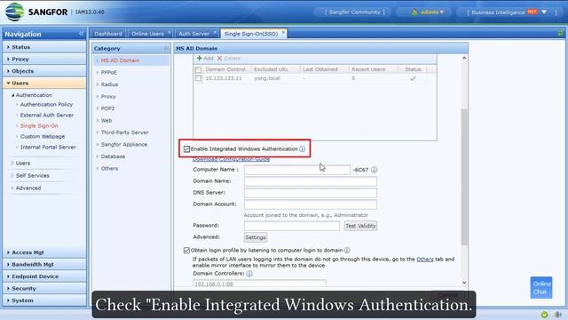Image resolution: width=568 pixels, height=320 pixels.
Task: Switch to the Dashboard tab
Action: tap(108, 34)
